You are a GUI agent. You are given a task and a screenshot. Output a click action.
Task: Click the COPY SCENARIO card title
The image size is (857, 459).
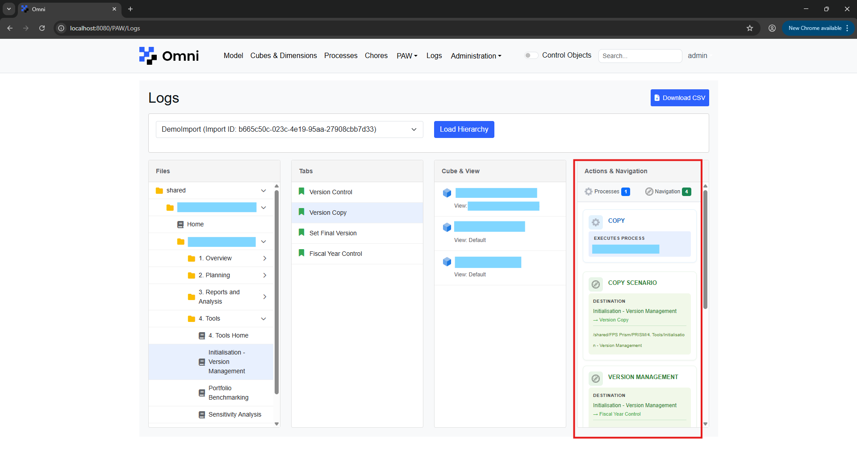pos(632,283)
